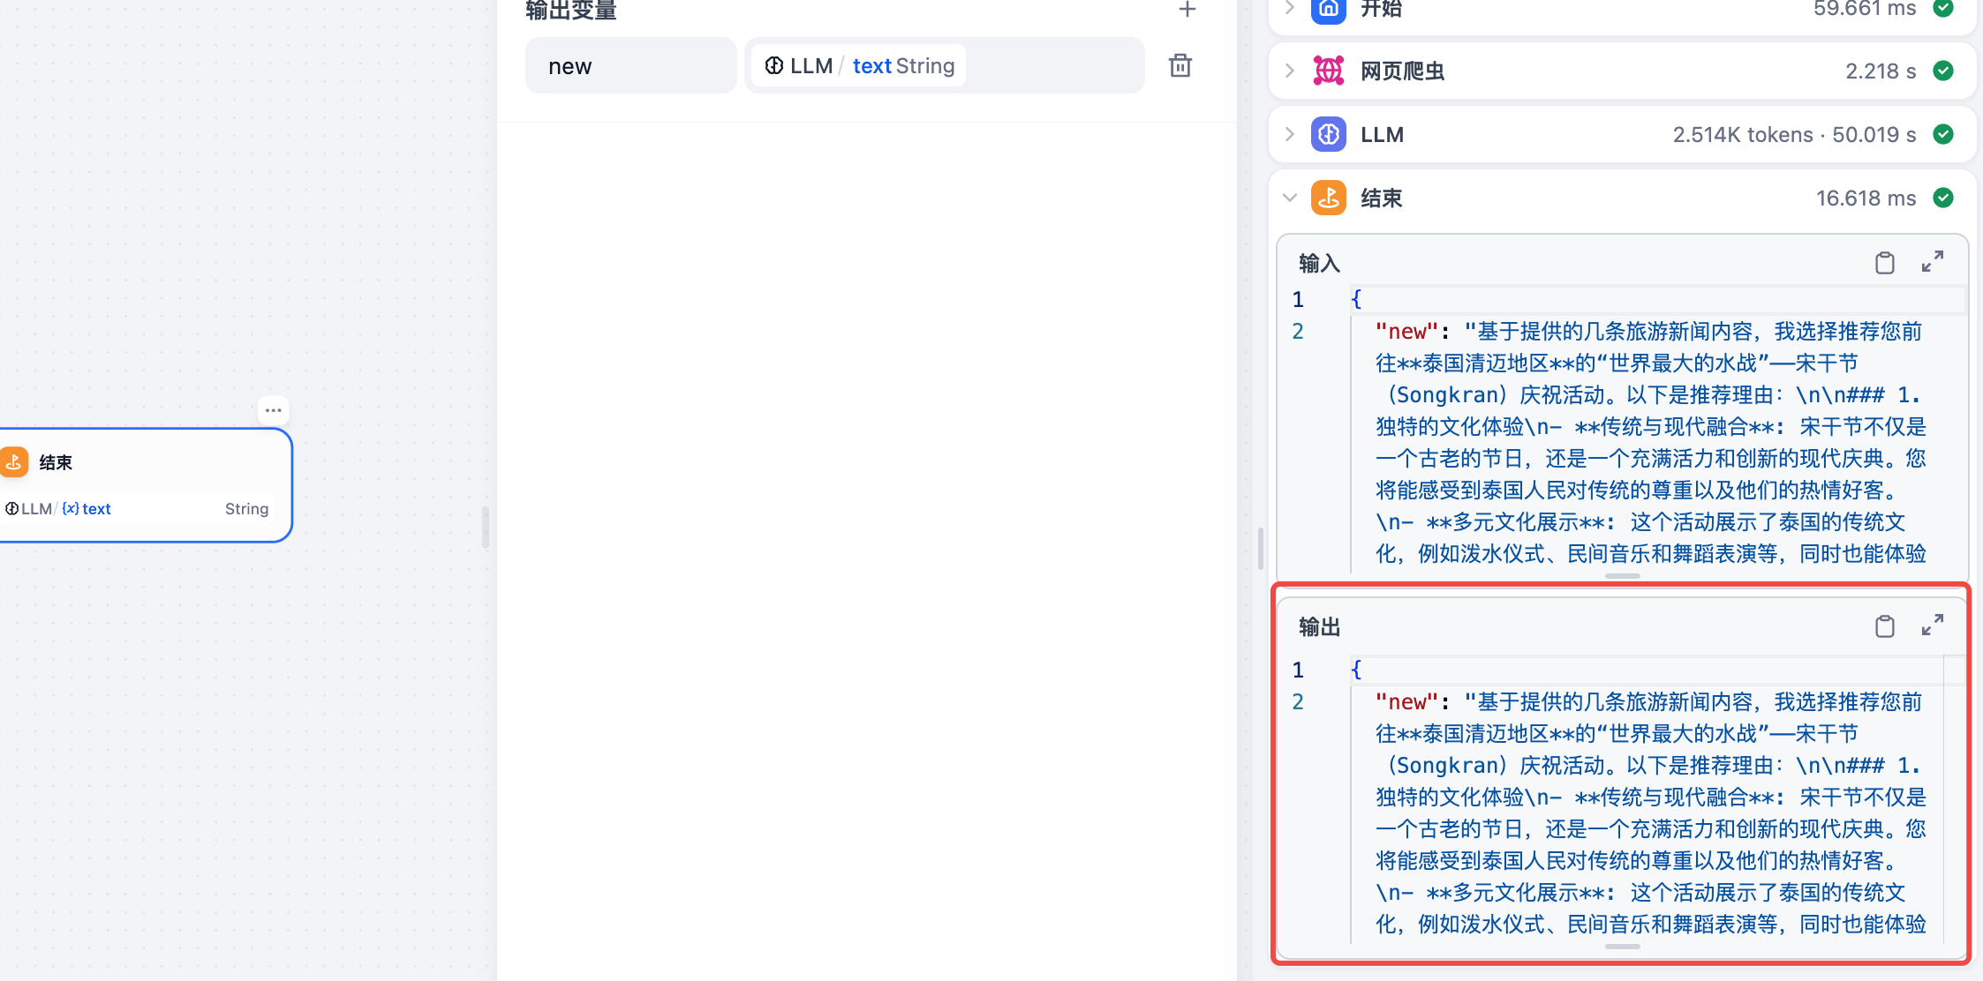This screenshot has width=1983, height=981.
Task: Edit the 'new' variable name field
Action: coord(630,66)
